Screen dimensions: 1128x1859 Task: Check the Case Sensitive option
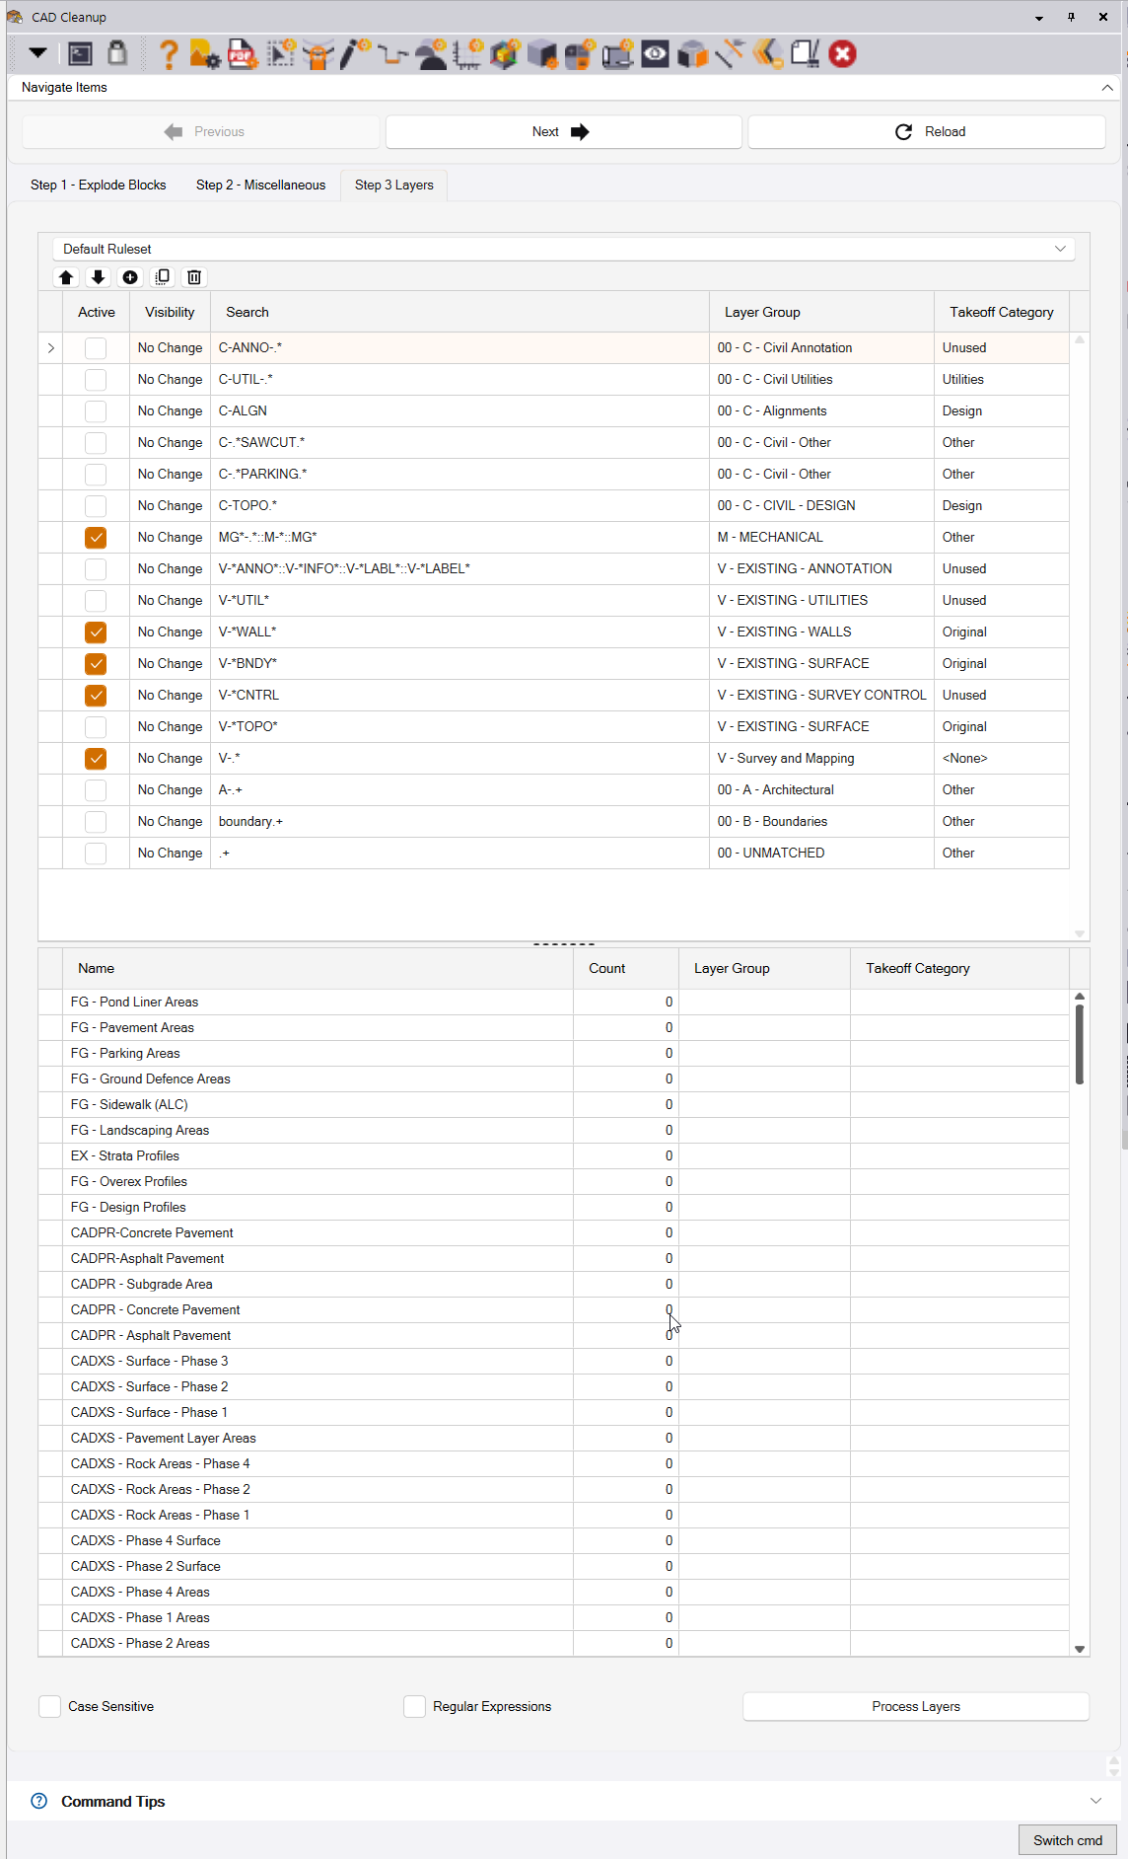point(50,1706)
